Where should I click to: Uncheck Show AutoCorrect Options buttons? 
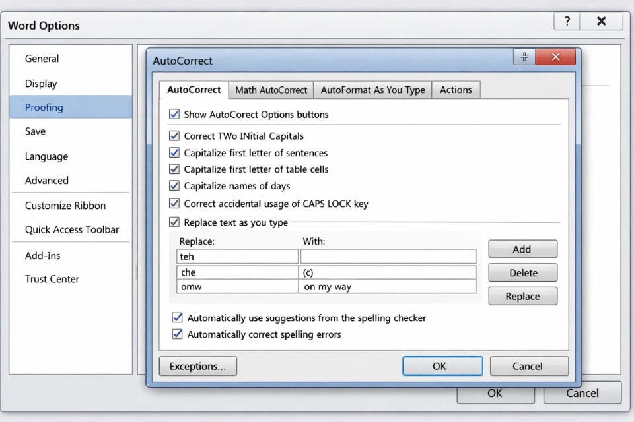tap(174, 114)
